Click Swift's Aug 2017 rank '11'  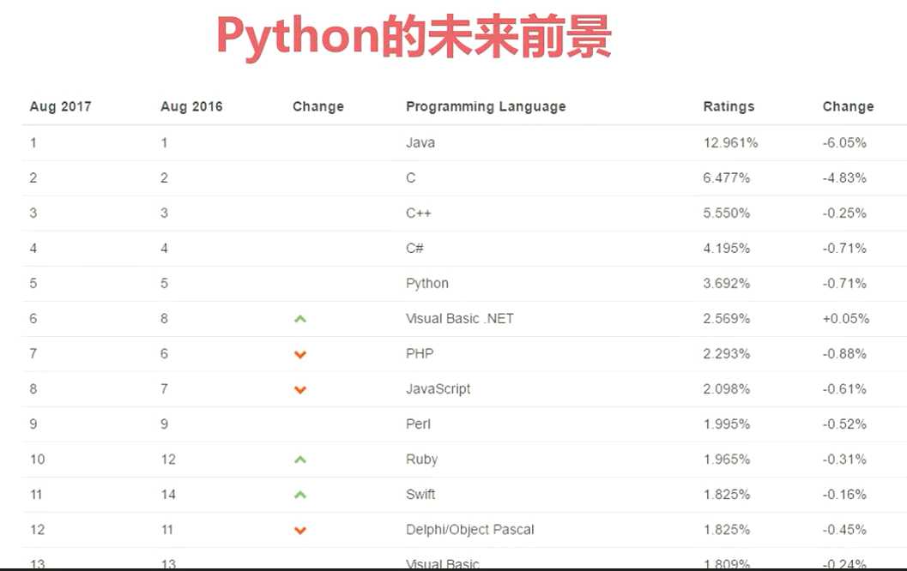click(36, 495)
